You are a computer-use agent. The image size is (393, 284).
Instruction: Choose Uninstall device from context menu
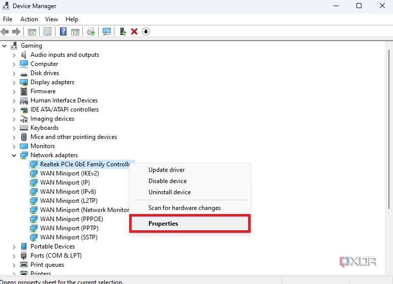pyautogui.click(x=190, y=192)
